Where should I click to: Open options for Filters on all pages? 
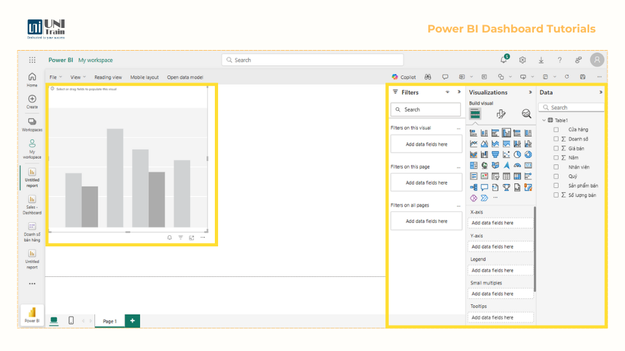[458, 206]
